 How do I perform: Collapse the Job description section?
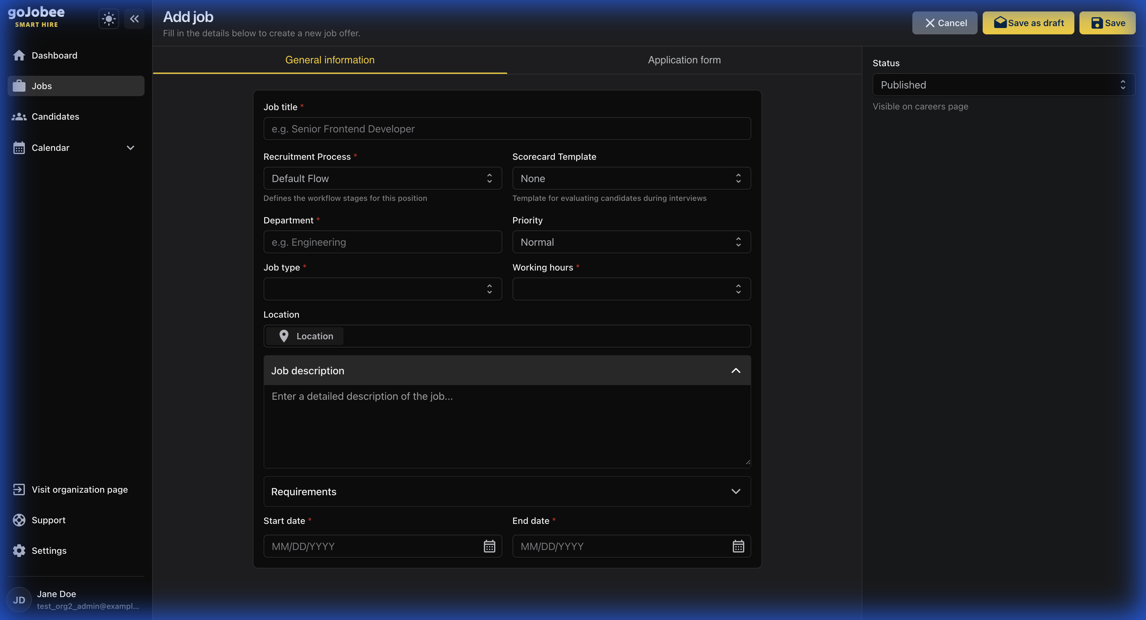tap(736, 370)
